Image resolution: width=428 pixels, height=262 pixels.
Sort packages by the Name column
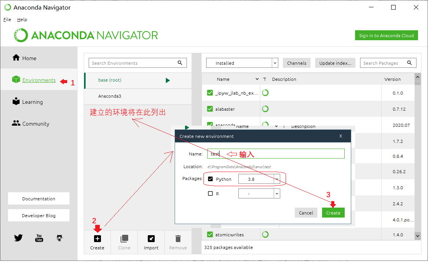click(223, 79)
